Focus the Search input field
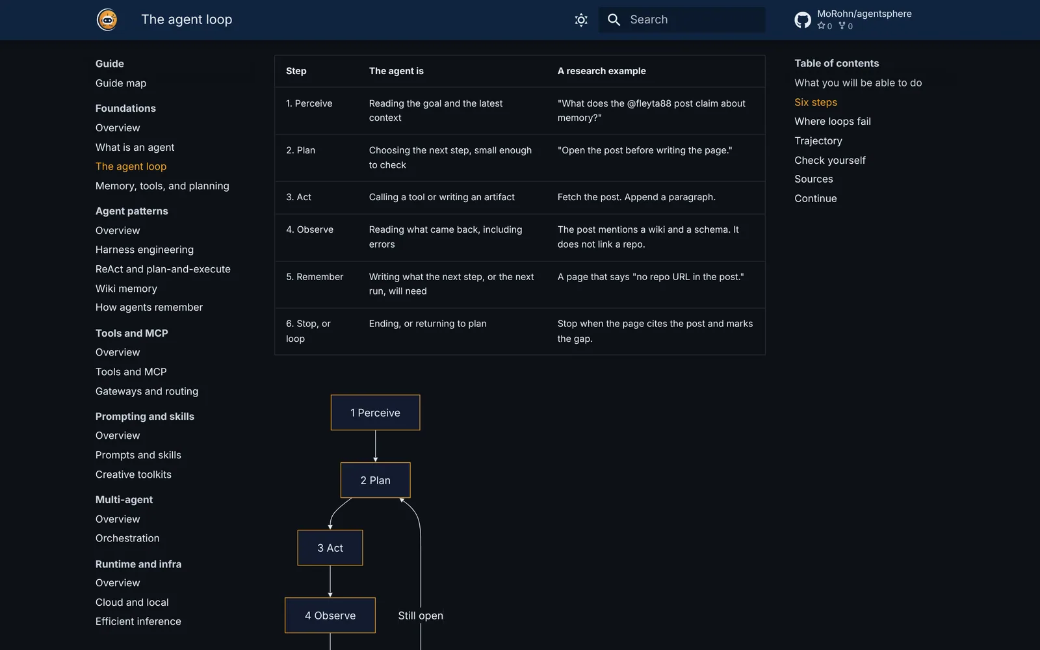 pyautogui.click(x=682, y=19)
